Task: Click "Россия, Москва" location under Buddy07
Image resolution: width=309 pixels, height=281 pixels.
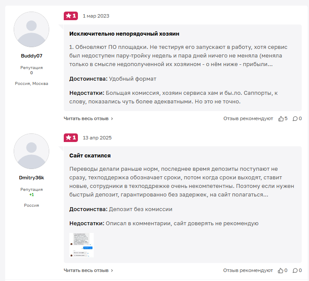Action: click(32, 84)
